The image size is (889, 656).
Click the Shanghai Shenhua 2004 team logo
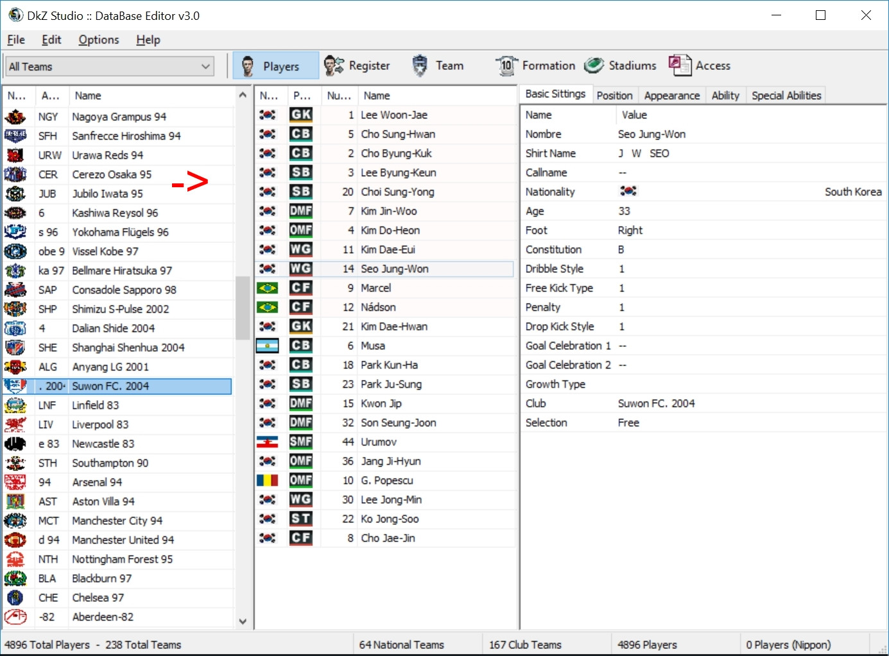[x=15, y=348]
